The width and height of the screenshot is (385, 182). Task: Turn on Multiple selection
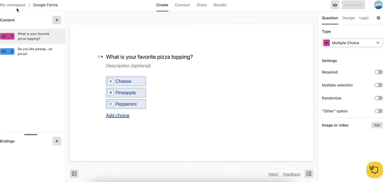pos(378,85)
